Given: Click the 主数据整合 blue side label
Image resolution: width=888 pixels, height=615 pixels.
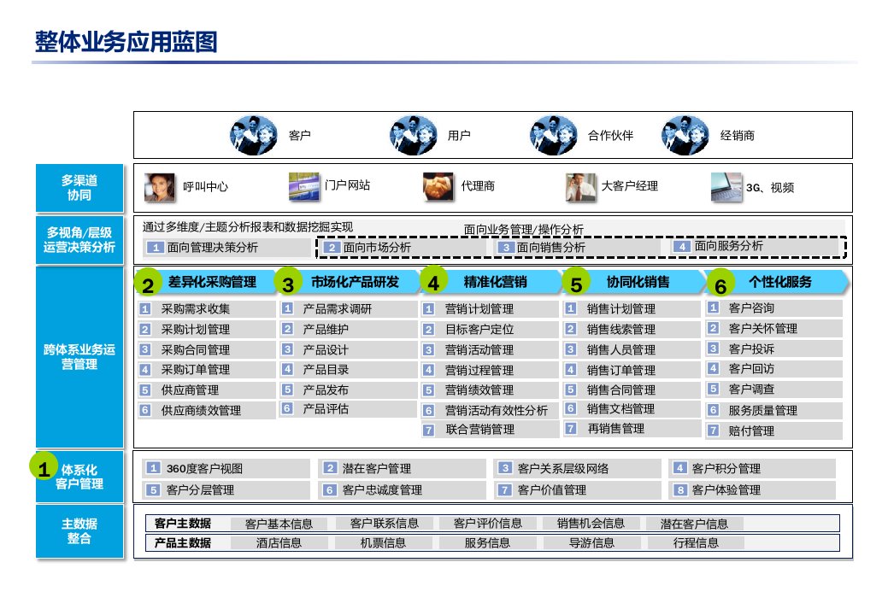Looking at the screenshot, I should tap(79, 531).
